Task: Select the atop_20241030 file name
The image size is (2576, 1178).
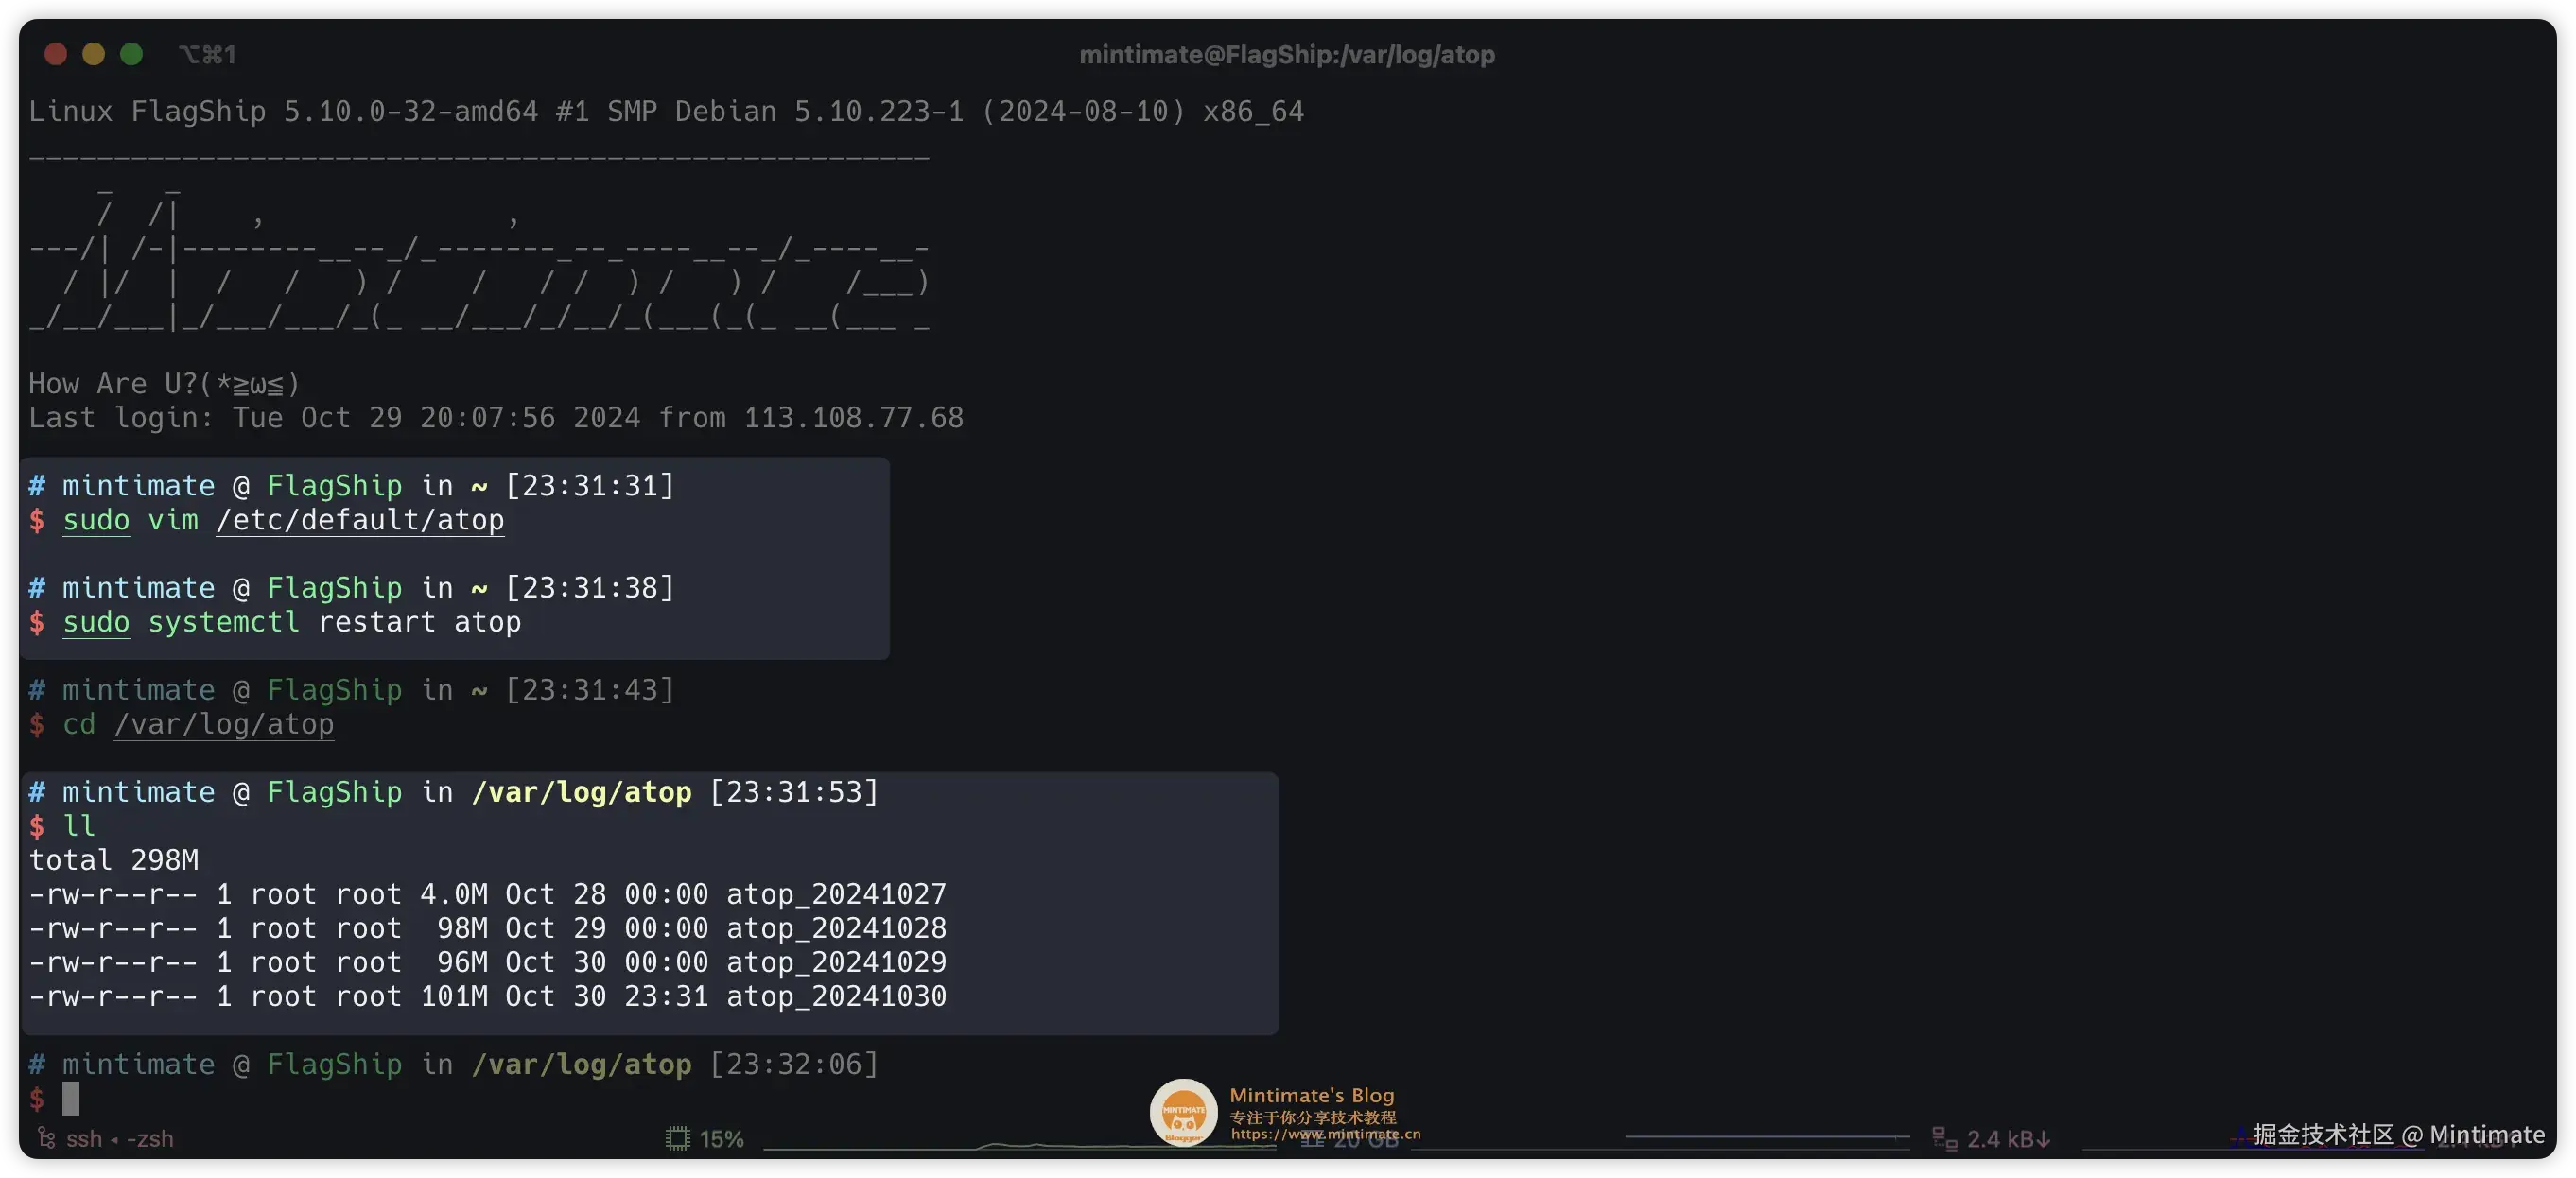Action: (835, 996)
